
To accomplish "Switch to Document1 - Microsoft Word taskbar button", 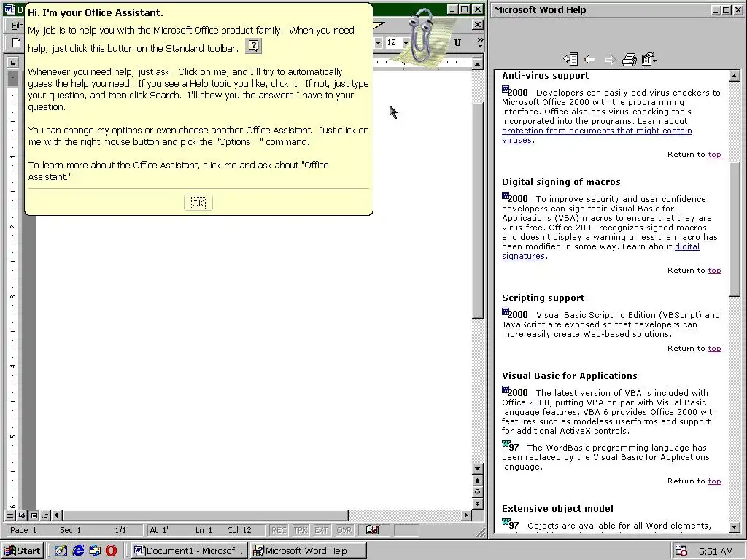I will click(190, 551).
